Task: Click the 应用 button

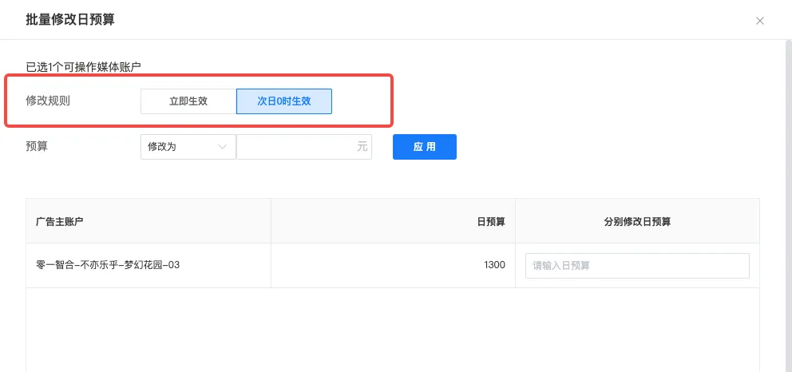Action: click(424, 147)
